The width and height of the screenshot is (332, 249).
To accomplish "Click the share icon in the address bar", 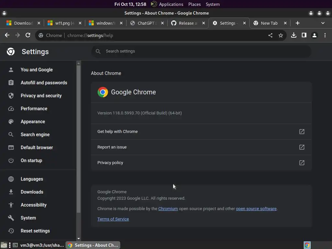I will tap(270, 35).
